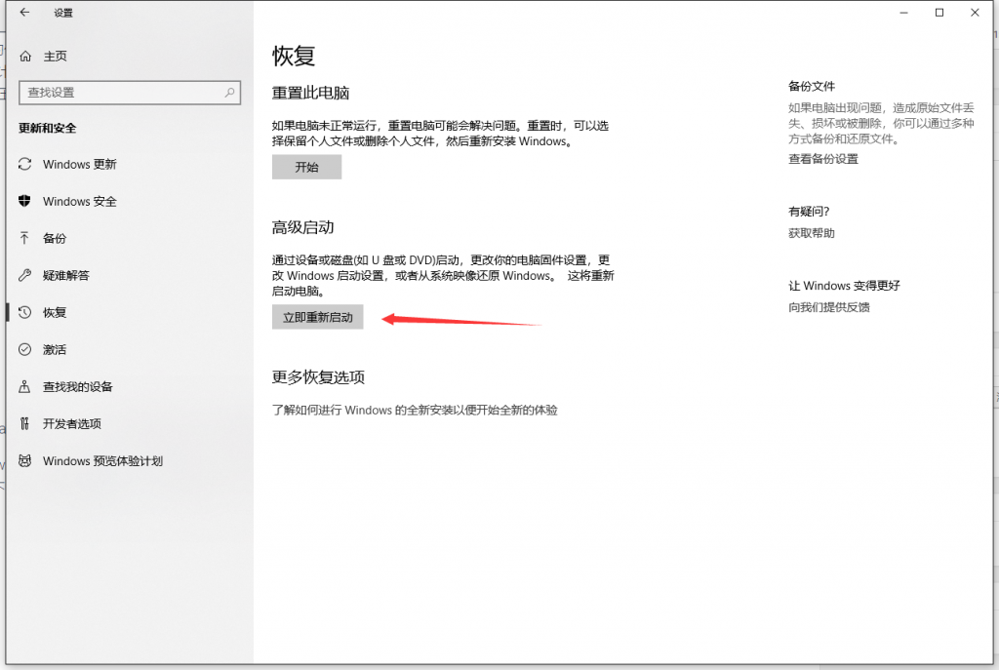
Task: Click the Home (主页) house icon
Action: [25, 57]
